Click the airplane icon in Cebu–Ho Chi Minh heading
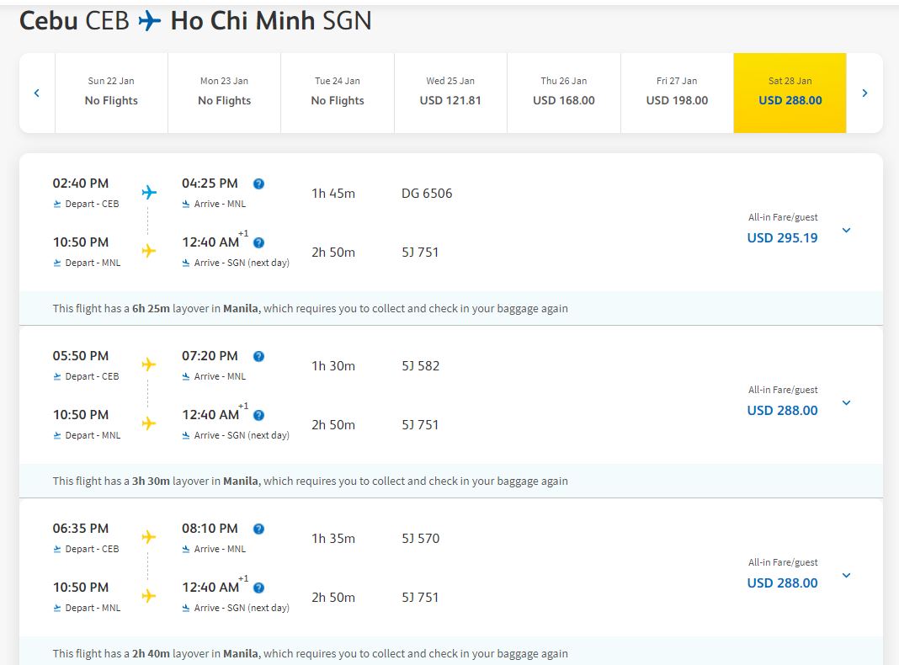The height and width of the screenshot is (665, 899). (x=150, y=21)
